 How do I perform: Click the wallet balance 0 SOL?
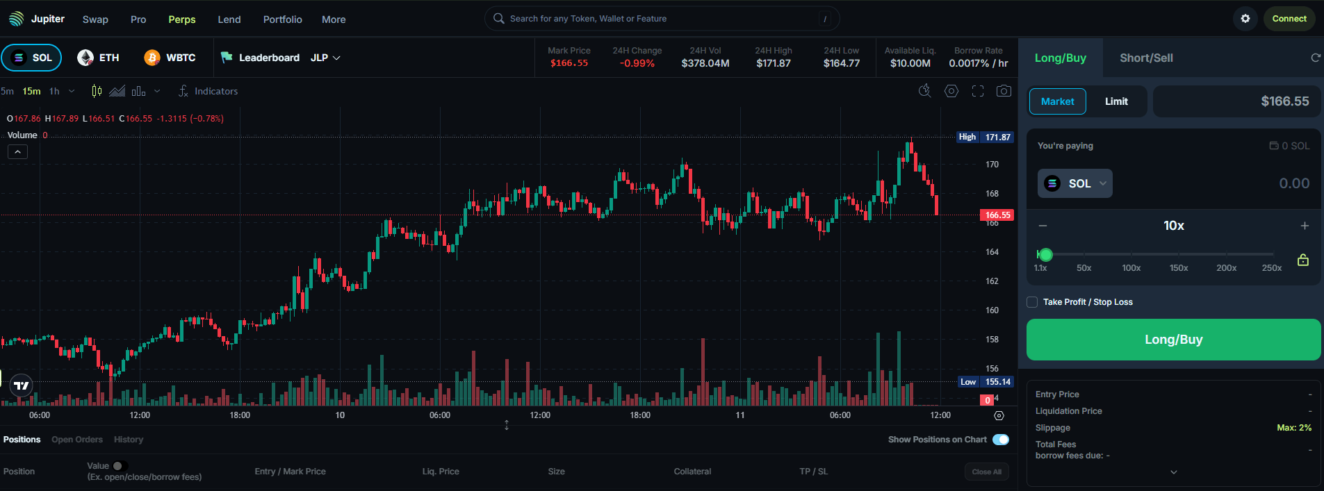coord(1289,146)
